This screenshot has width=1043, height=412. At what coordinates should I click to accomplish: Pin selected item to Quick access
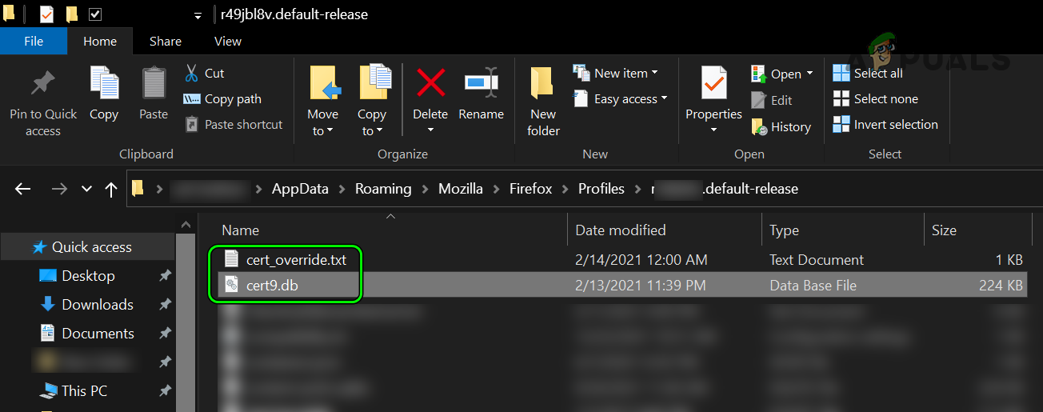[43, 103]
